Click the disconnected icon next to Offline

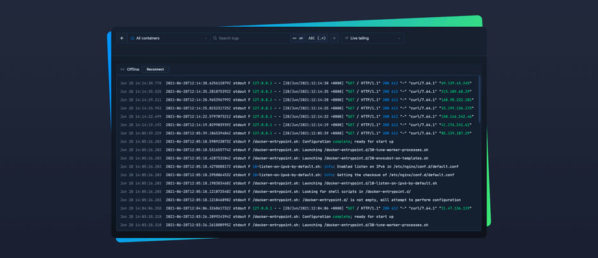click(123, 70)
